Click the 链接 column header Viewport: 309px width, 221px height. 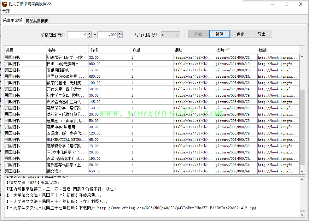point(278,50)
